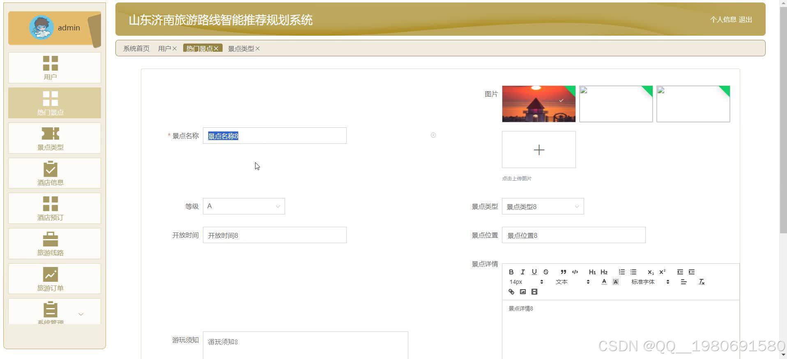The height and width of the screenshot is (359, 787).
Task: Expand 系统管理 sidebar chevron
Action: [81, 314]
